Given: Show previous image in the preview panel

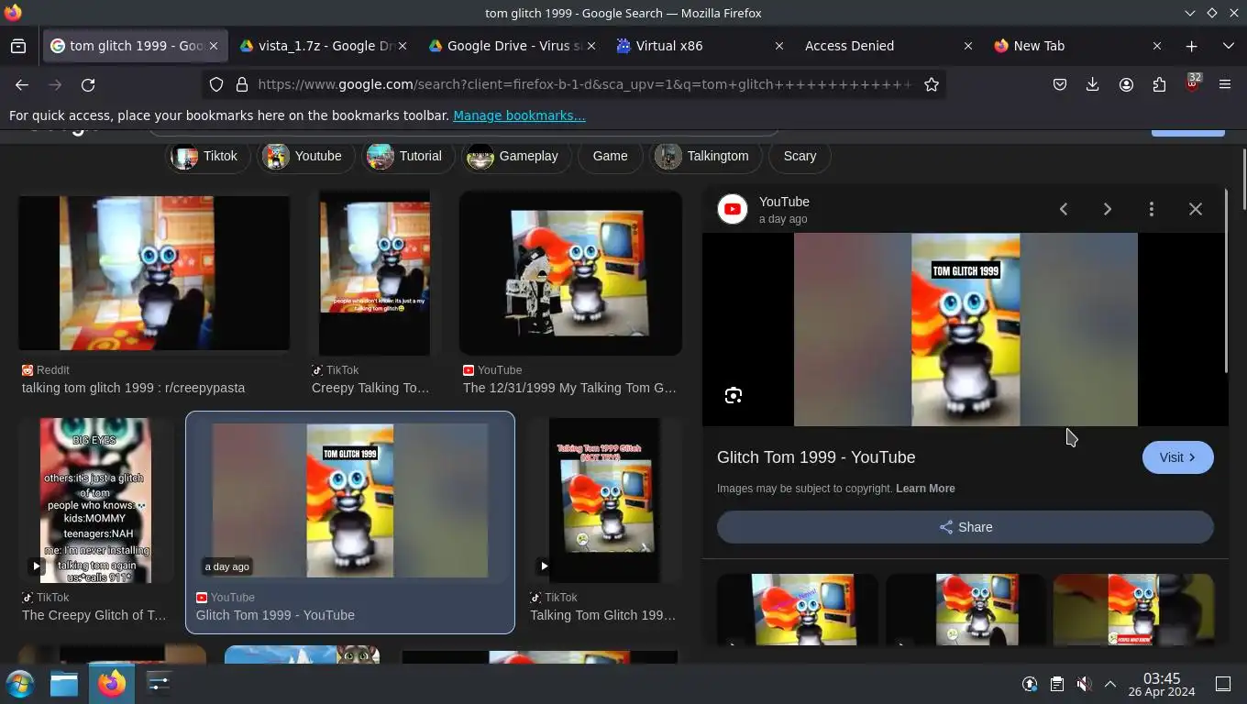Looking at the screenshot, I should [1064, 209].
